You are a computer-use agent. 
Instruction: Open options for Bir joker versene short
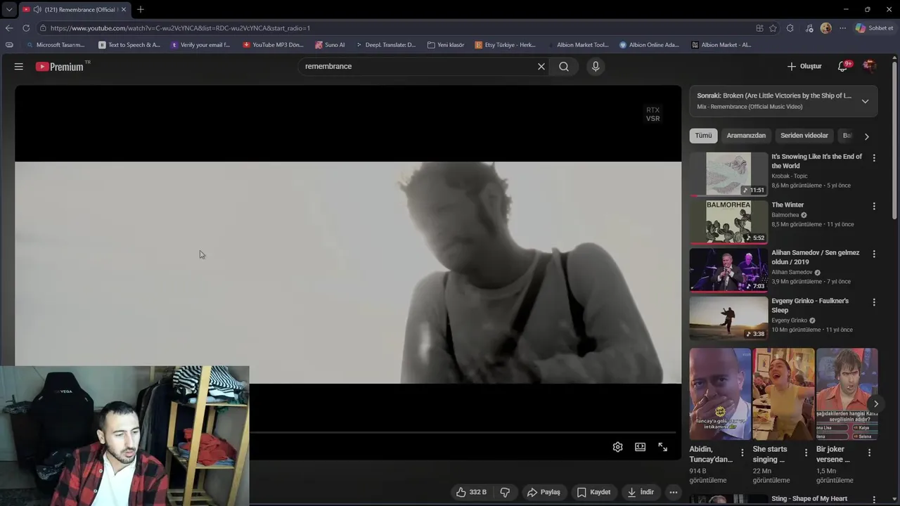(869, 453)
